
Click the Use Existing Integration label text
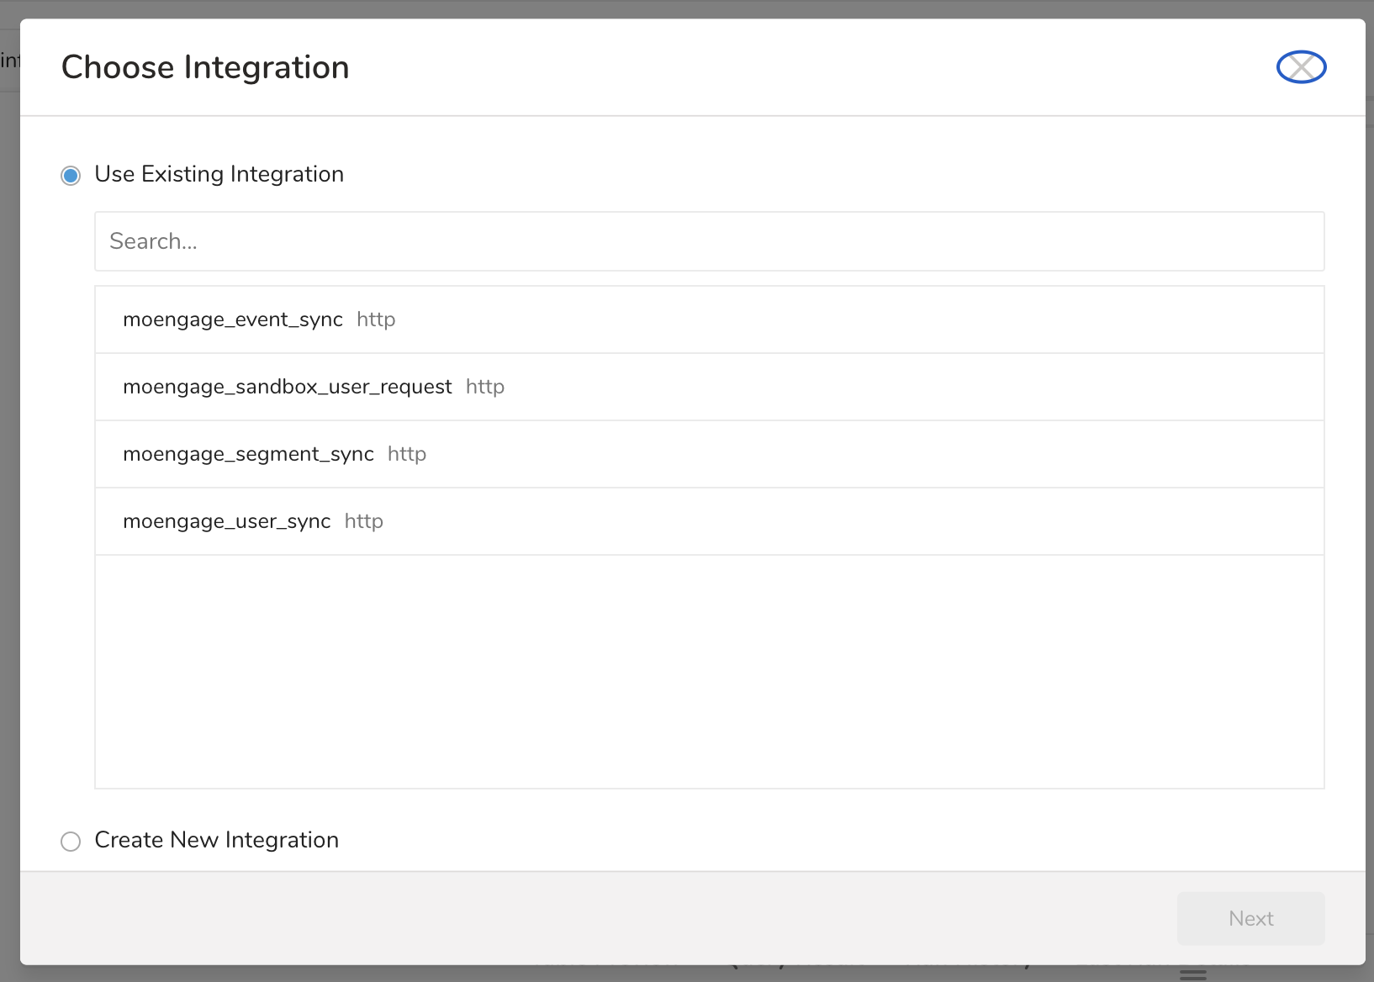[219, 174]
